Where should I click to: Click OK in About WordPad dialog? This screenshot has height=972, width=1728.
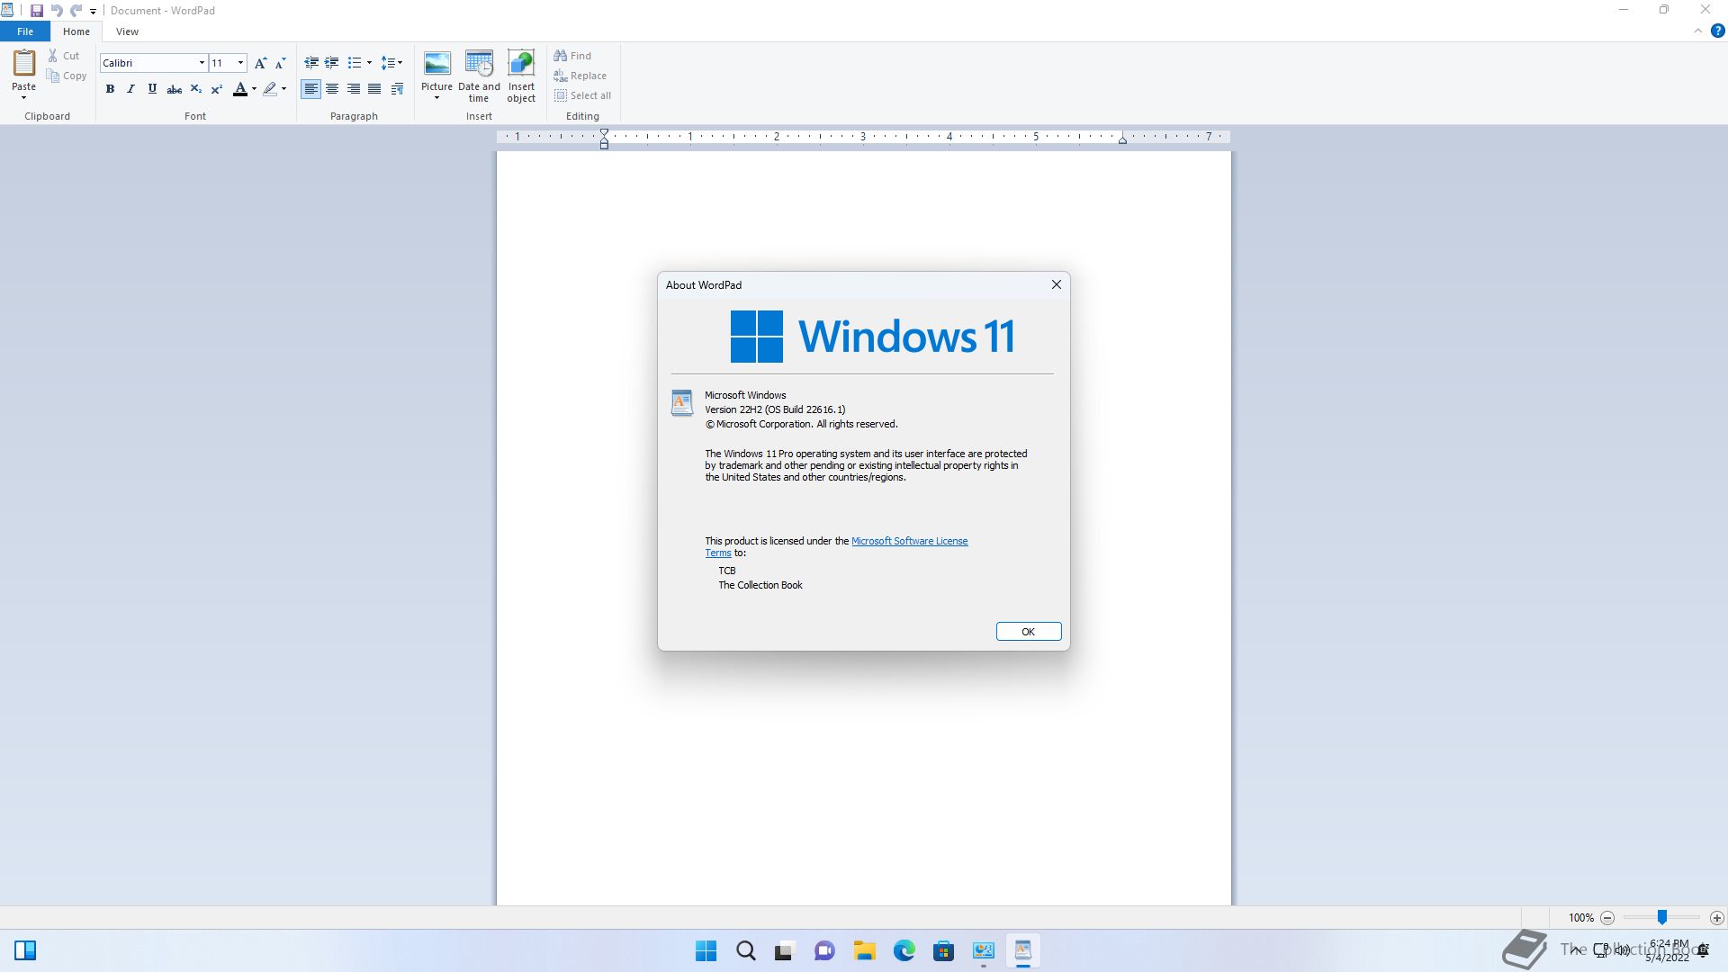point(1028,632)
